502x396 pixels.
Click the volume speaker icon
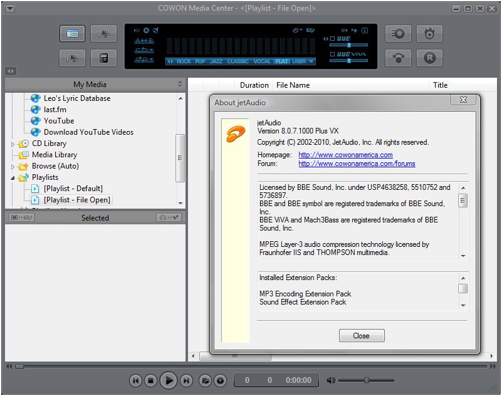tap(331, 380)
